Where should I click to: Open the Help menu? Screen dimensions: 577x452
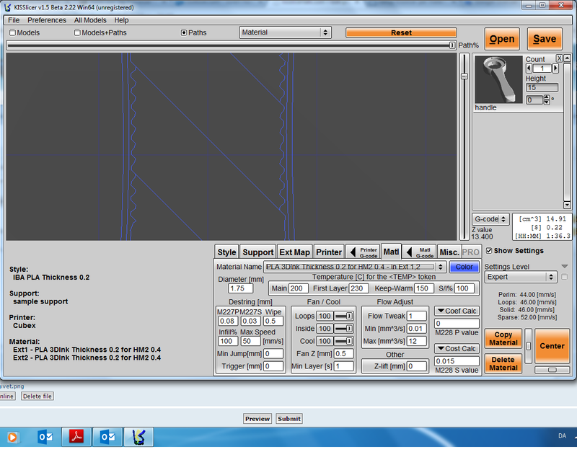click(x=121, y=20)
